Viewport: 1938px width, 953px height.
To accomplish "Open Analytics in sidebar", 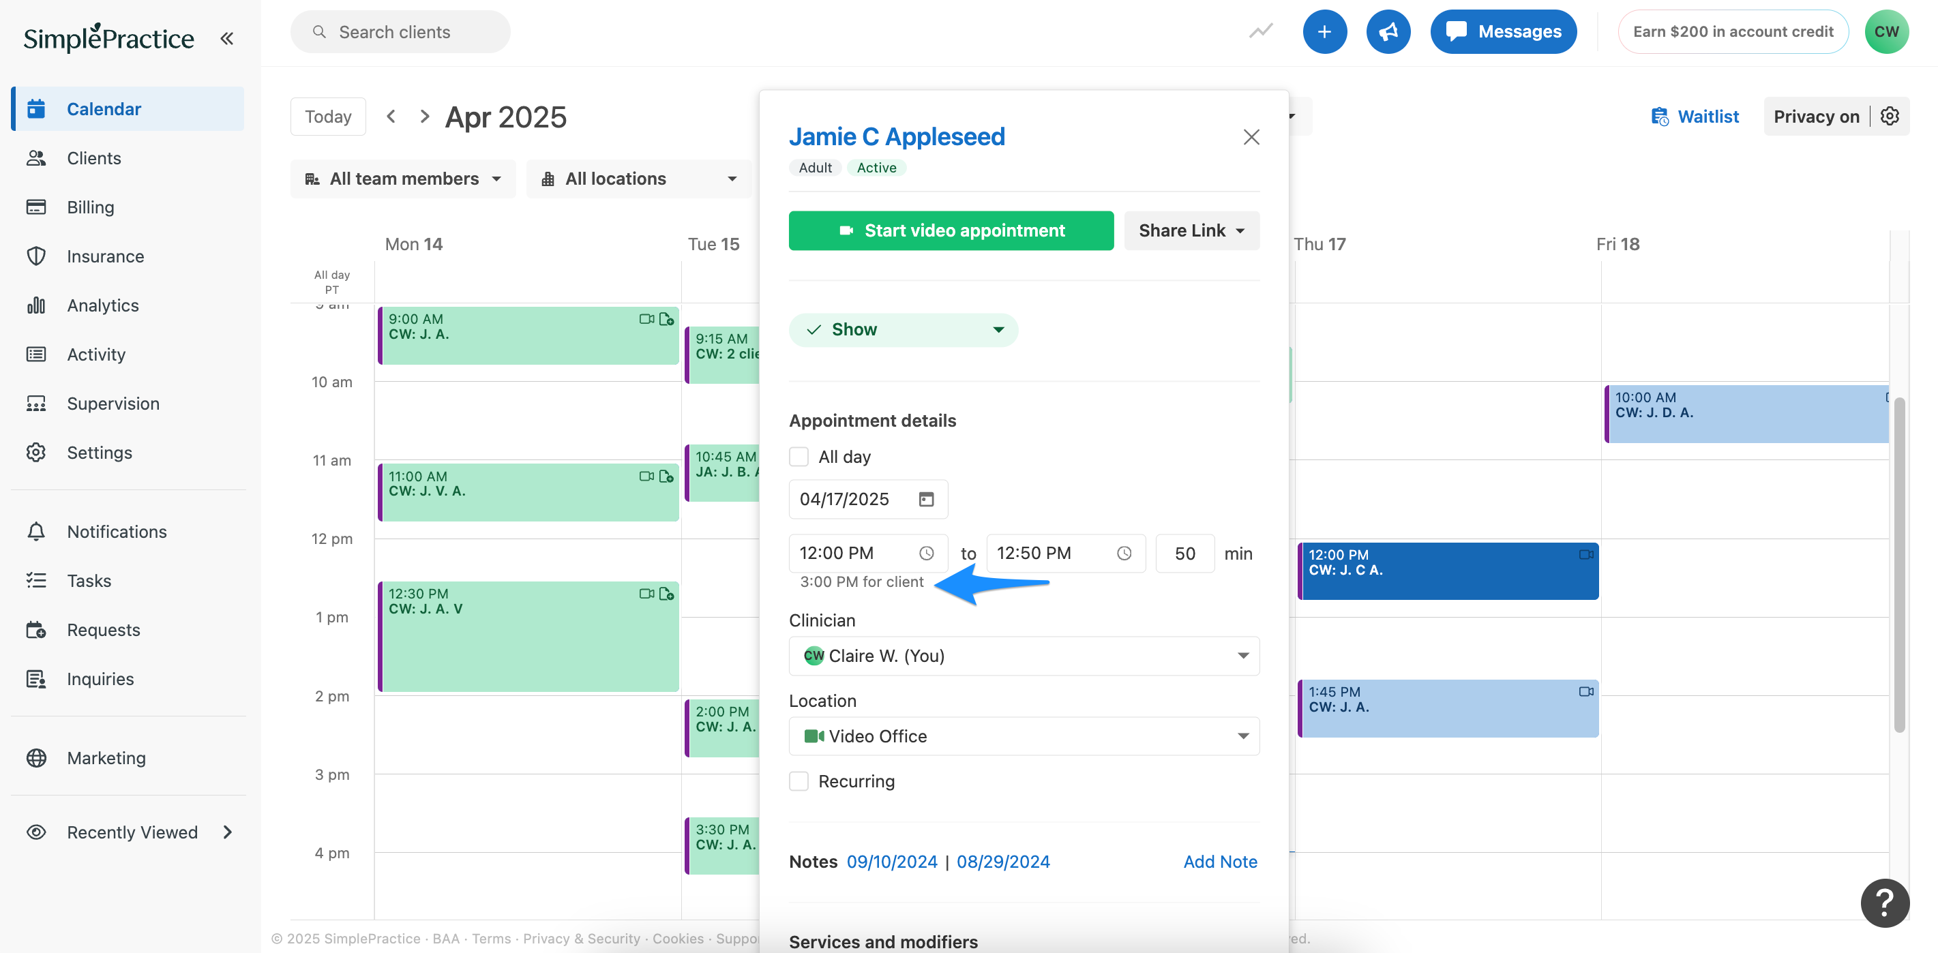I will tap(128, 305).
